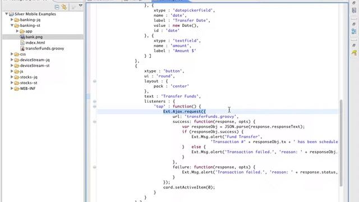Click the label : 'Amount $' code line

175,51
